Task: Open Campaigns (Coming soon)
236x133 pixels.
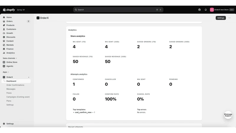Action: click(18, 97)
